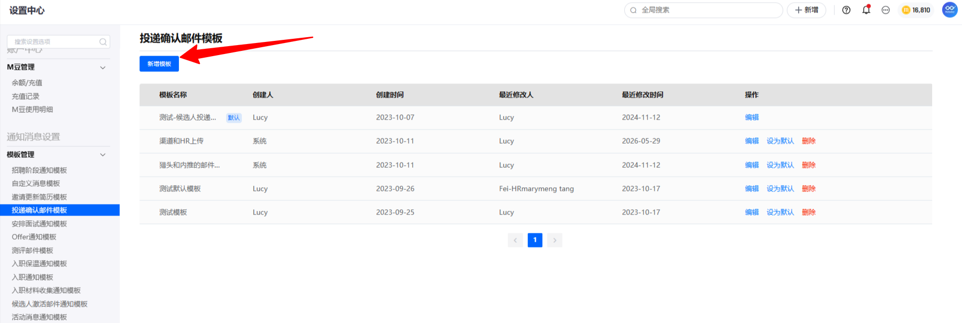Open the more options ellipsis icon

pyautogui.click(x=885, y=10)
